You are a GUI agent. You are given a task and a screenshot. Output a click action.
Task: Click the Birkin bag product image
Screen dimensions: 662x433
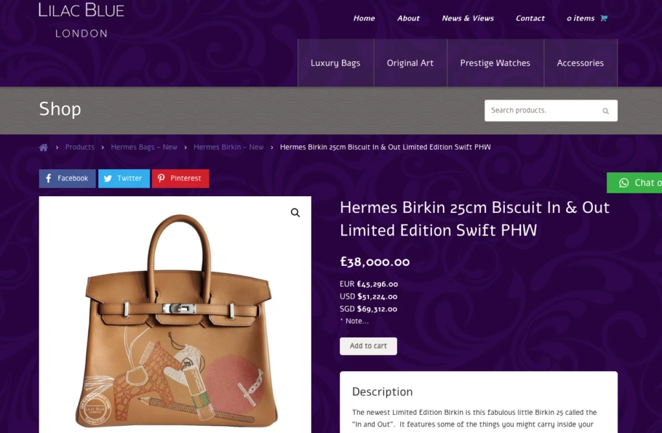click(x=175, y=323)
